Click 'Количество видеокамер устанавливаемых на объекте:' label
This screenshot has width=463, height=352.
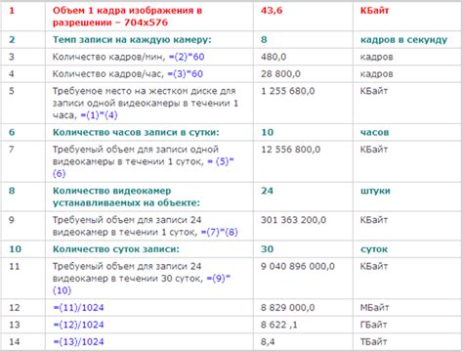click(126, 197)
